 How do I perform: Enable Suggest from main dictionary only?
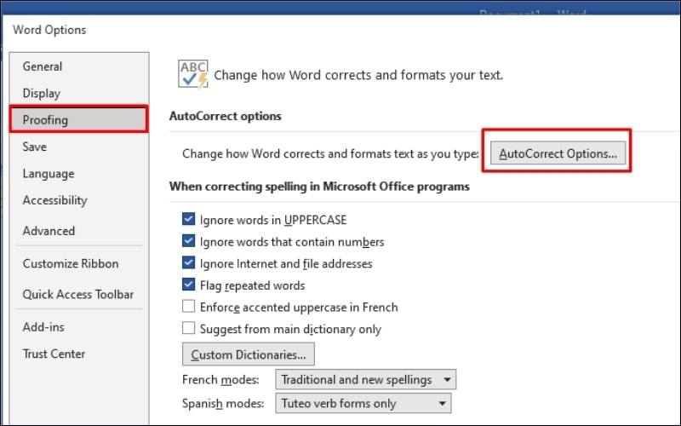[188, 328]
